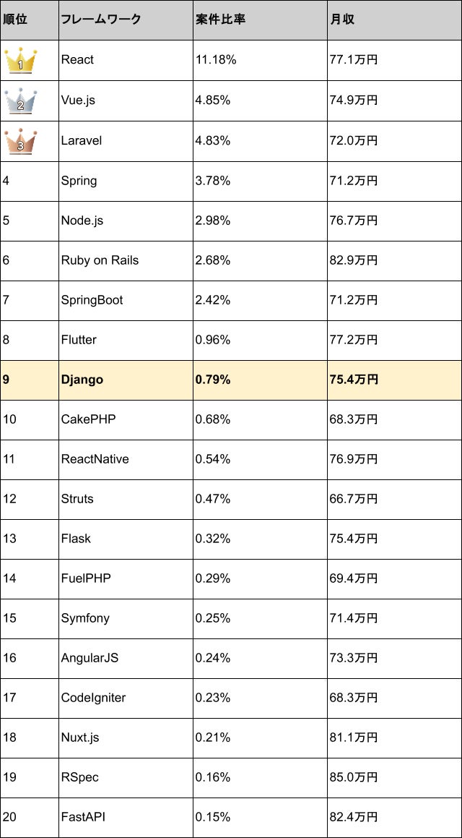462x838 pixels.
Task: Click the 案件比率 column header
Action: (220, 20)
